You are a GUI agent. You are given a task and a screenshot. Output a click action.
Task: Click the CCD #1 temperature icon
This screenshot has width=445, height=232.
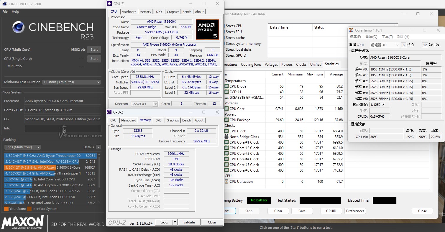(226, 92)
